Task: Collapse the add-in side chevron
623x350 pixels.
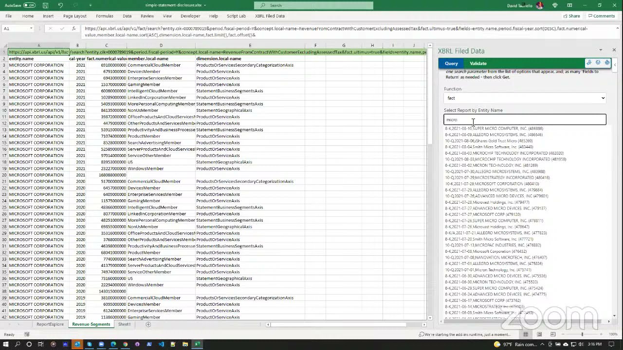Action: [615, 64]
